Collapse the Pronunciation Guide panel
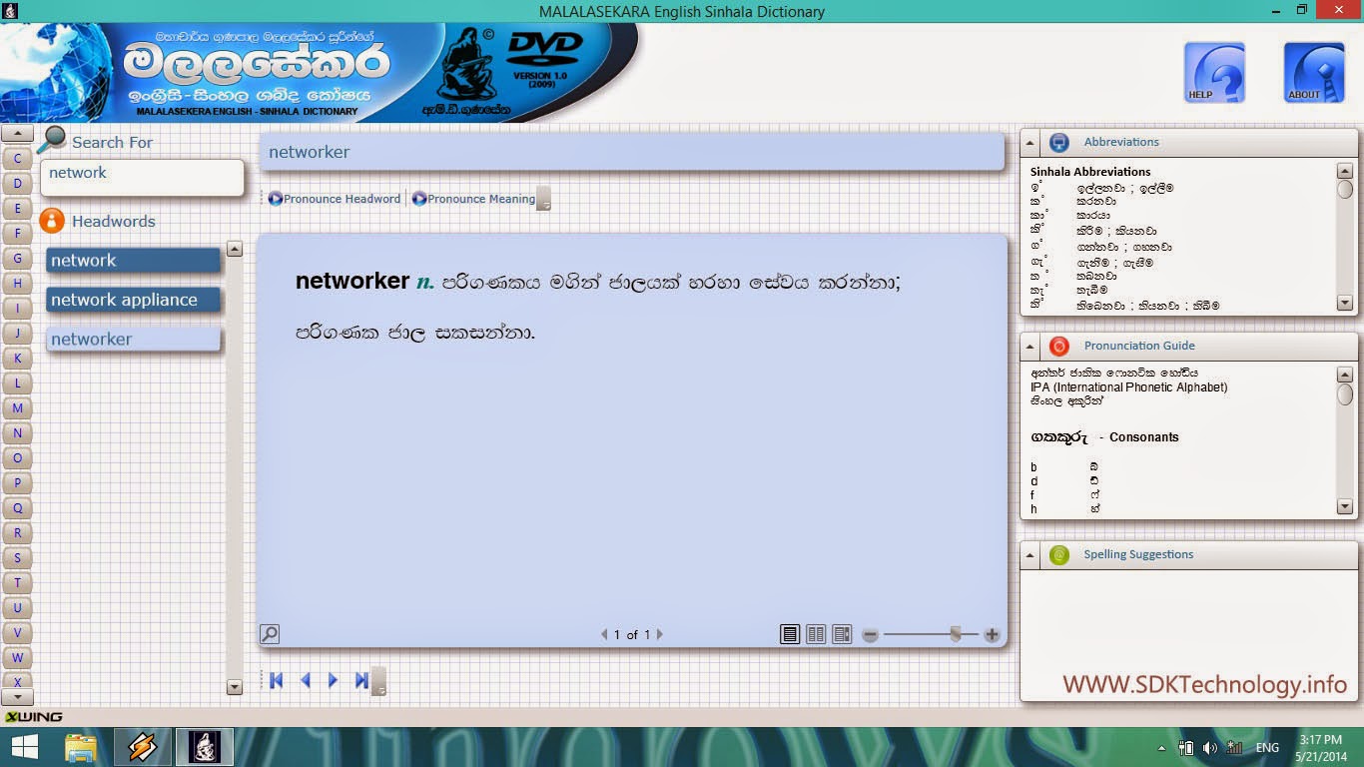Screen dimensions: 1364x767 coord(1030,347)
